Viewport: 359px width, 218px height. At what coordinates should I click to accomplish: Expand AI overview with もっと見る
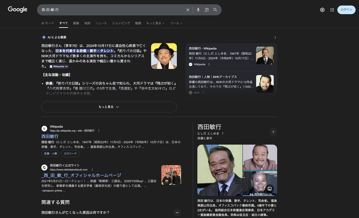pyautogui.click(x=109, y=107)
